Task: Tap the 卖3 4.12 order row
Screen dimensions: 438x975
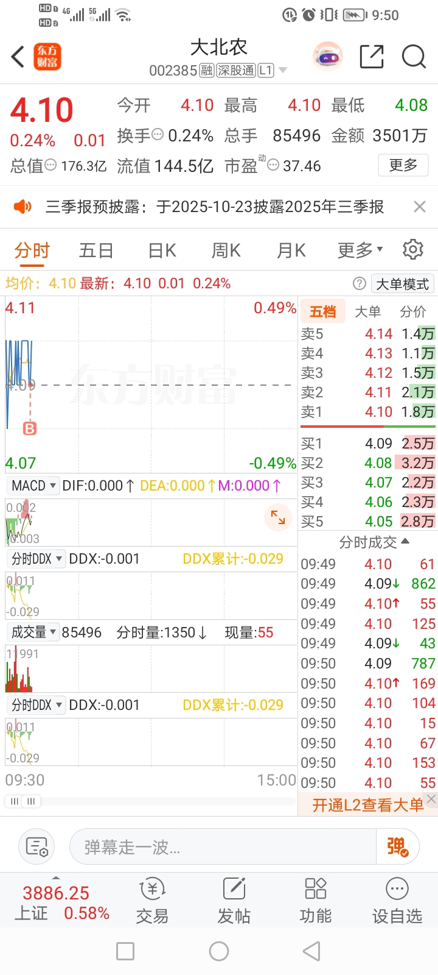Action: tap(368, 373)
